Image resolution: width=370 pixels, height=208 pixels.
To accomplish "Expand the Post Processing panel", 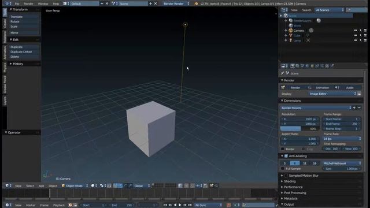I will click(295, 192).
